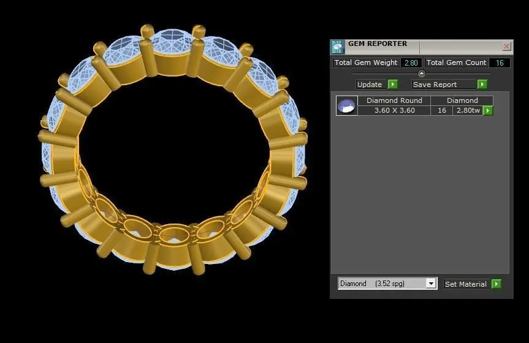
Task: Click the '3.60 X 3.60' size cell
Action: click(394, 110)
